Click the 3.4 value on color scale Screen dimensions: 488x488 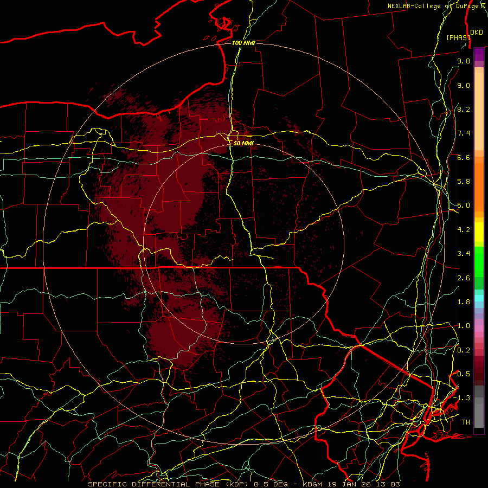point(464,254)
